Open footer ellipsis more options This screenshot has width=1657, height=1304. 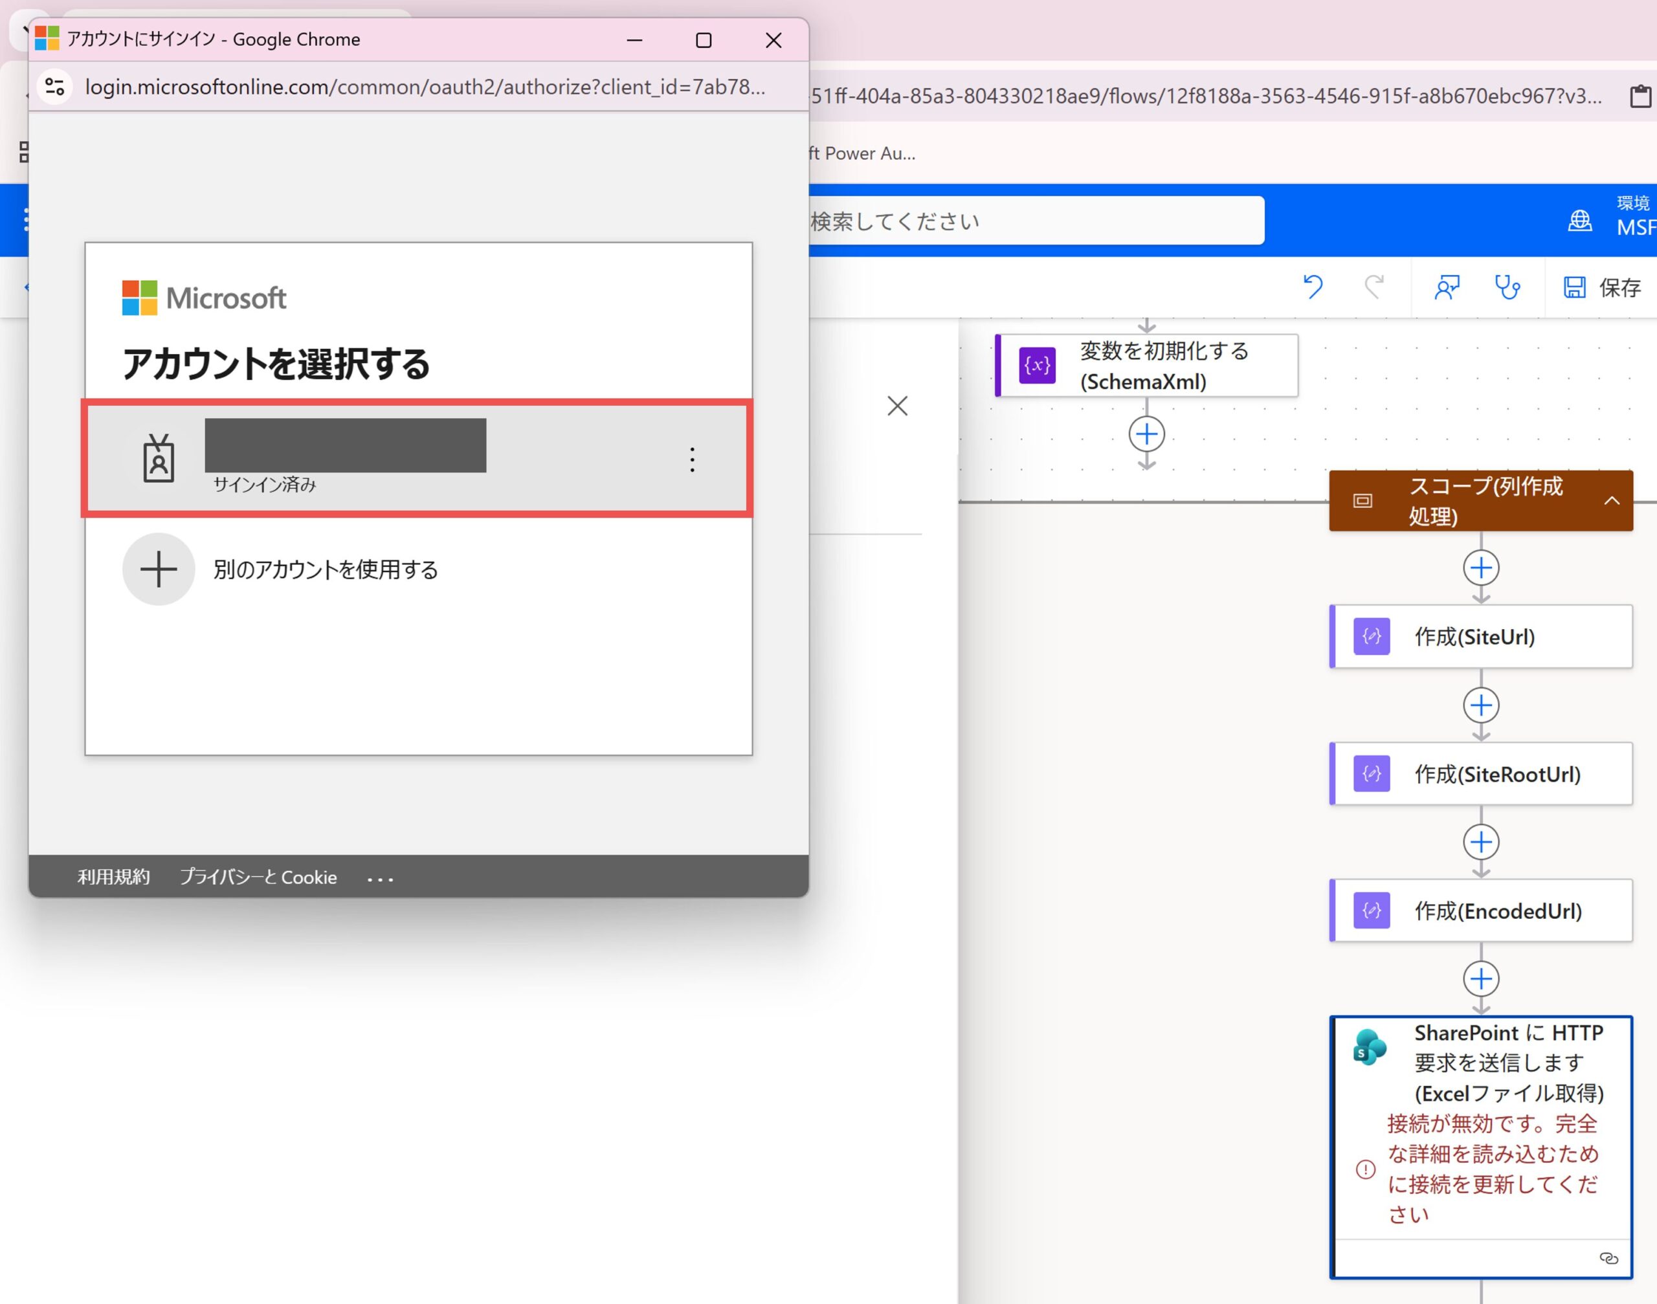381,879
